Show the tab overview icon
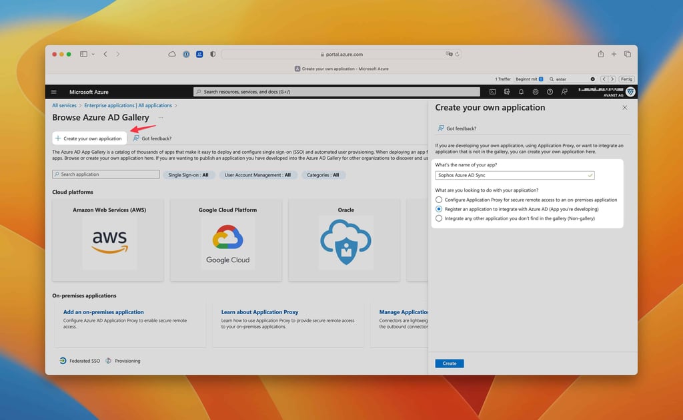The width and height of the screenshot is (683, 420). (627, 54)
